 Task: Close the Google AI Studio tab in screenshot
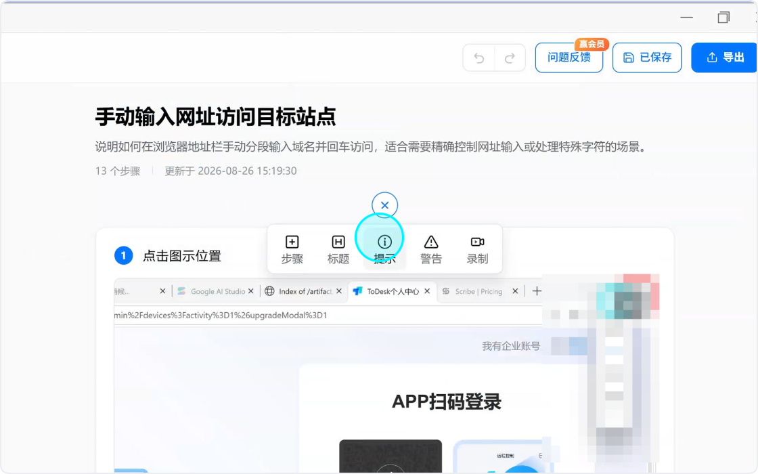pyautogui.click(x=251, y=291)
